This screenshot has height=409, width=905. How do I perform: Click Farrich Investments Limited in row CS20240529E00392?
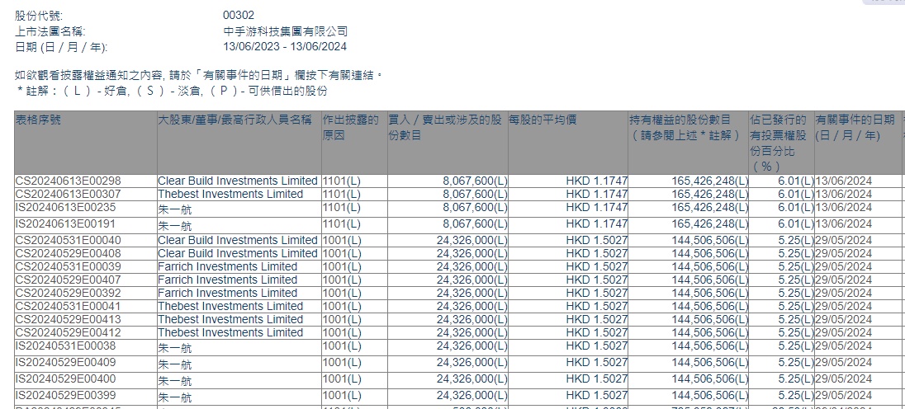pos(227,294)
